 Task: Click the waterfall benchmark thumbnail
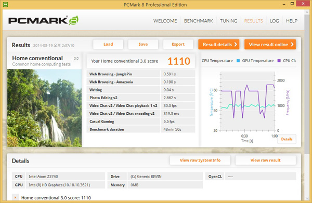pyautogui.click(x=44, y=108)
